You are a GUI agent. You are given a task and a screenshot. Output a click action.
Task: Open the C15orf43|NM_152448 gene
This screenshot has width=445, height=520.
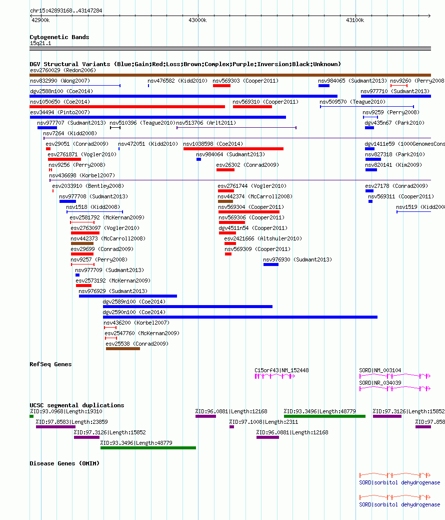275,376
